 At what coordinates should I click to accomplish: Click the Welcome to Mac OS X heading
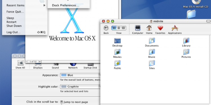[x=72, y=38]
